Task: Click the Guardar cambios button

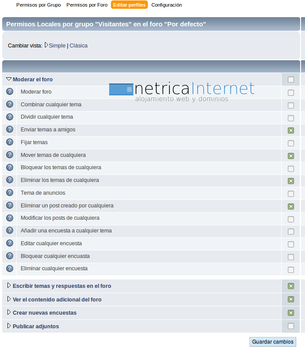Action: click(273, 342)
